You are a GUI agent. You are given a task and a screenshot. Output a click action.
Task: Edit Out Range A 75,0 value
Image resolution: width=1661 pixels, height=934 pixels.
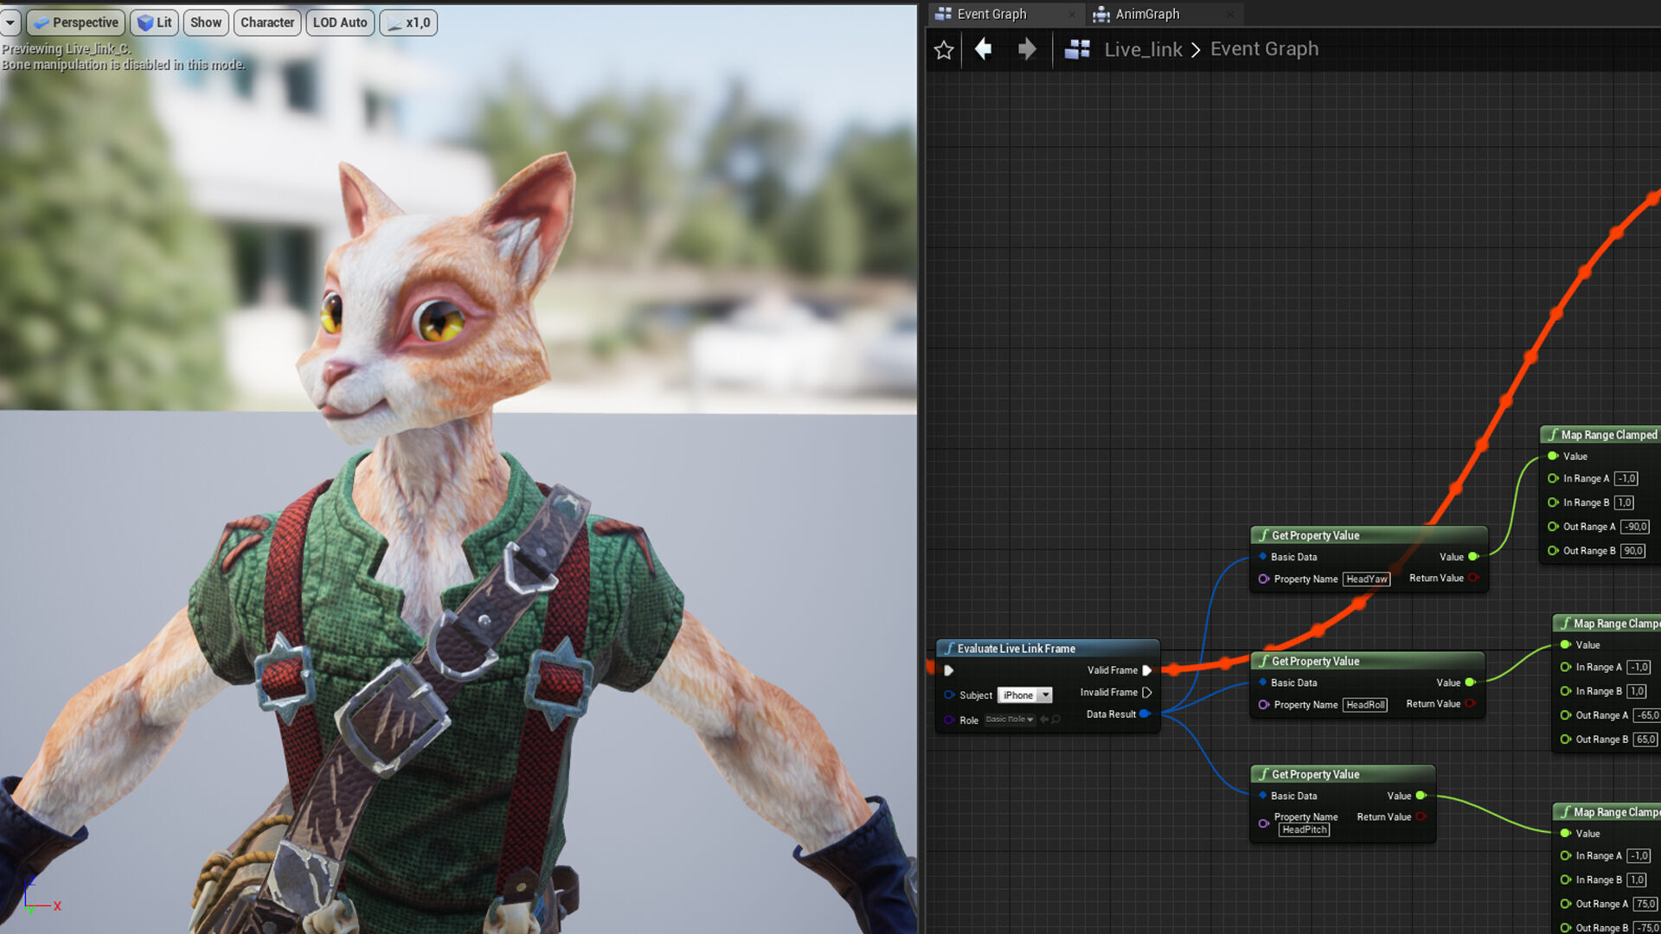pyautogui.click(x=1645, y=905)
